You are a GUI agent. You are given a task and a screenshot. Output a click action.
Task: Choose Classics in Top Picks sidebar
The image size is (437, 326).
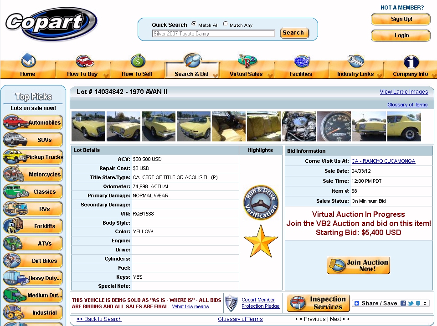tap(33, 191)
